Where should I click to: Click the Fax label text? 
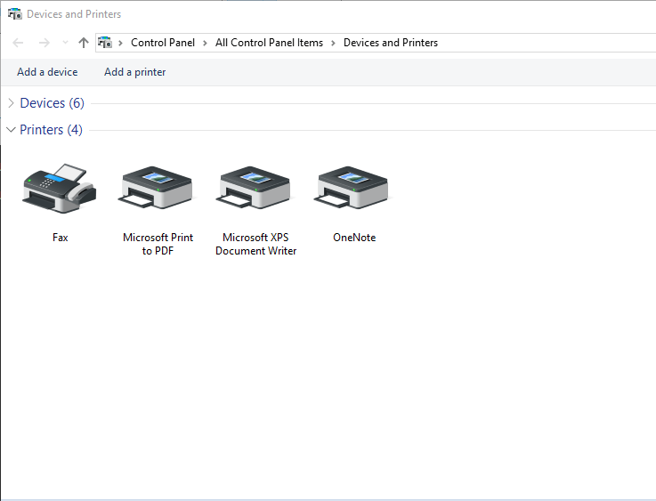(x=61, y=238)
